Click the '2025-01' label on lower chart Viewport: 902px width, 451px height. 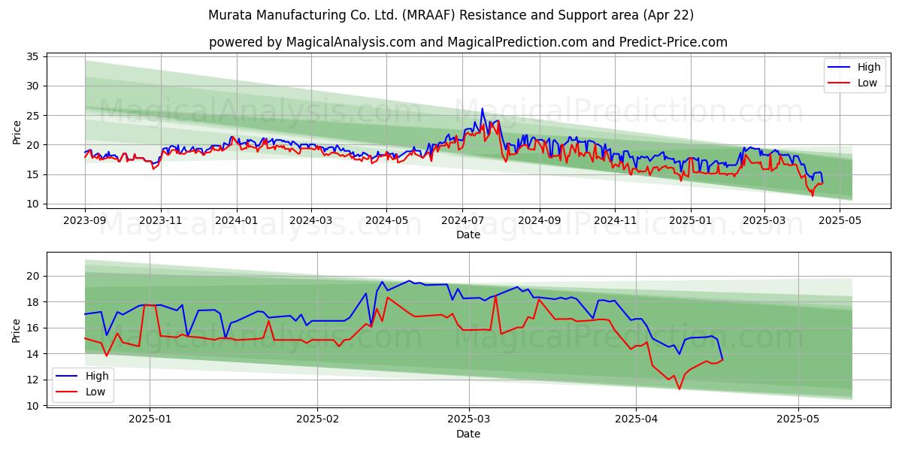click(149, 419)
